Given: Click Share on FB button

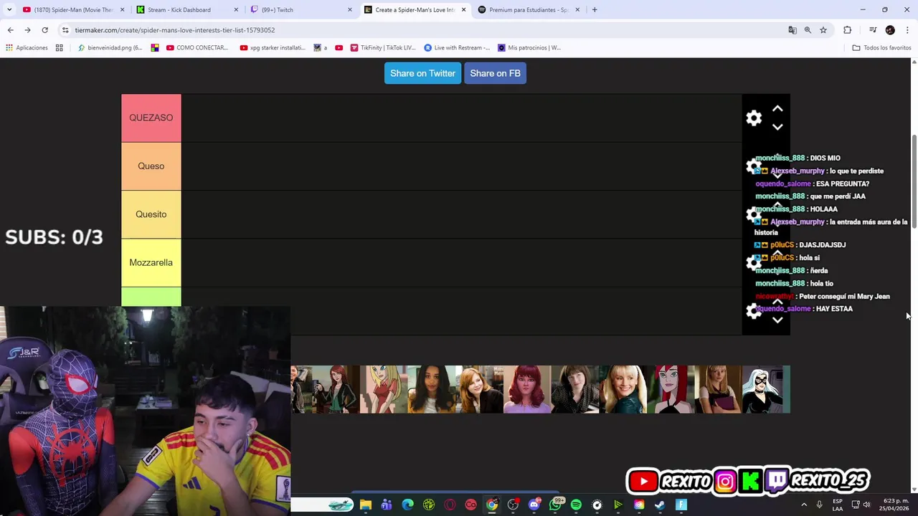Looking at the screenshot, I should click(x=495, y=73).
